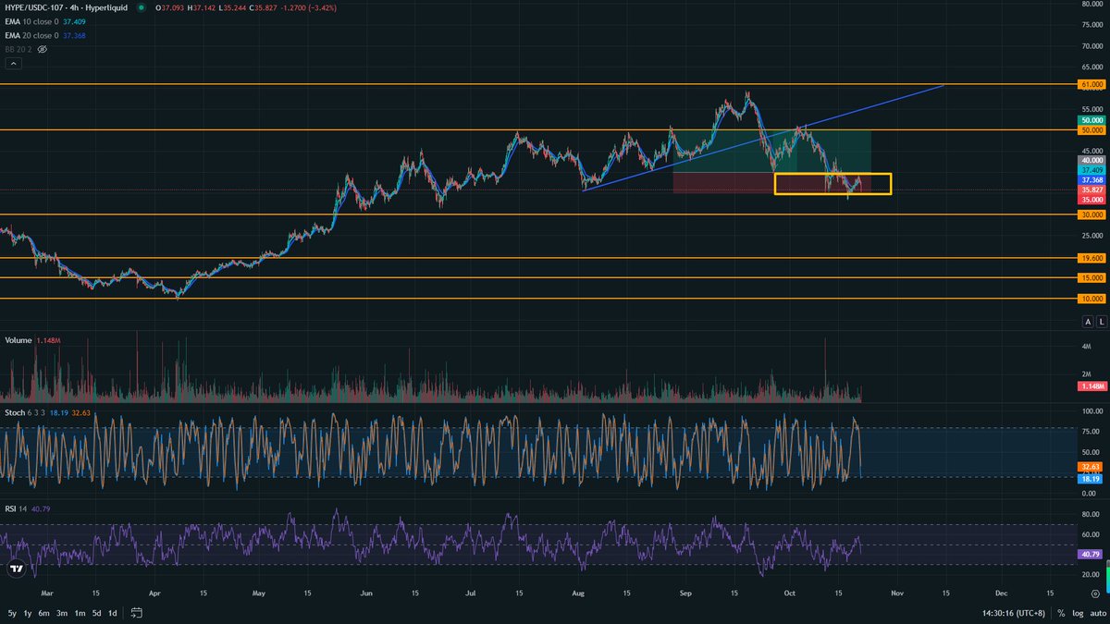The width and height of the screenshot is (1110, 624).
Task: Click the Volume indicator label
Action: pos(18,341)
